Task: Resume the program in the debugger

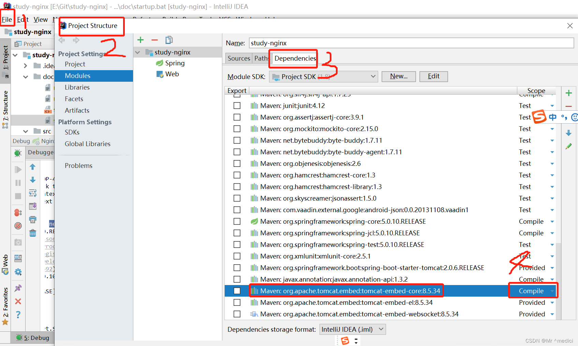Action: pyautogui.click(x=18, y=169)
